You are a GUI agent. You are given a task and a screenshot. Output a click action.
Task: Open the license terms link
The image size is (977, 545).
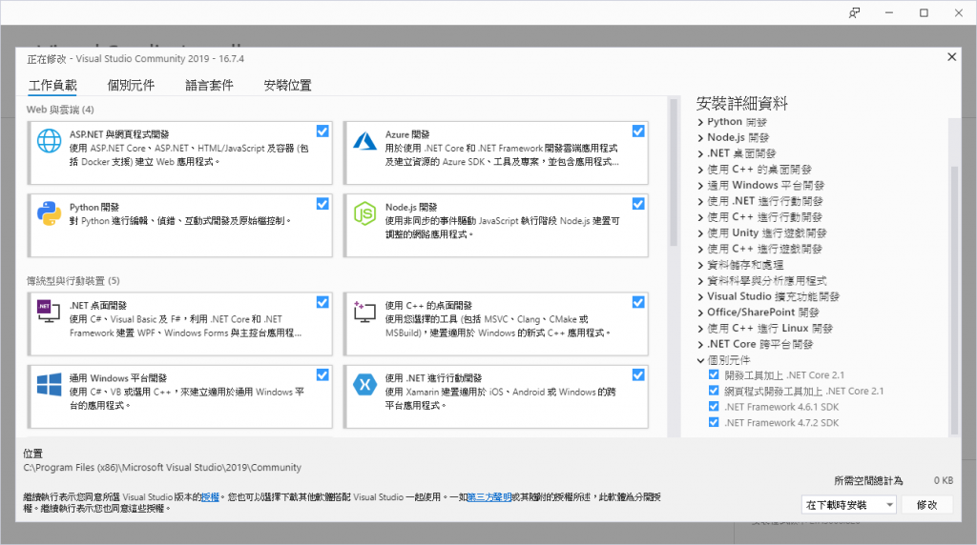[x=210, y=497]
